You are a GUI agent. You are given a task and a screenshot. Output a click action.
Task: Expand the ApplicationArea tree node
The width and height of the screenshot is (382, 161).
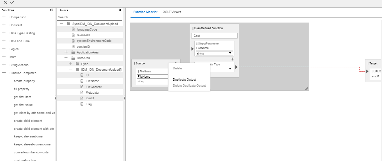[x=66, y=52]
